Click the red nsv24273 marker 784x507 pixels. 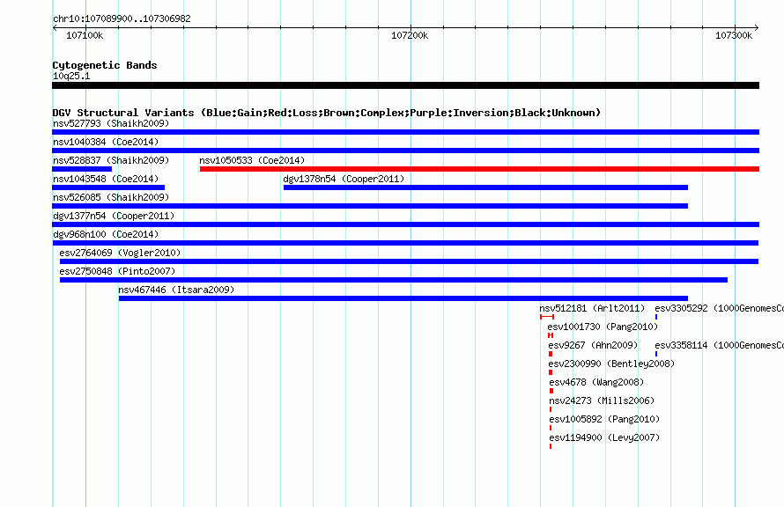[x=551, y=409]
